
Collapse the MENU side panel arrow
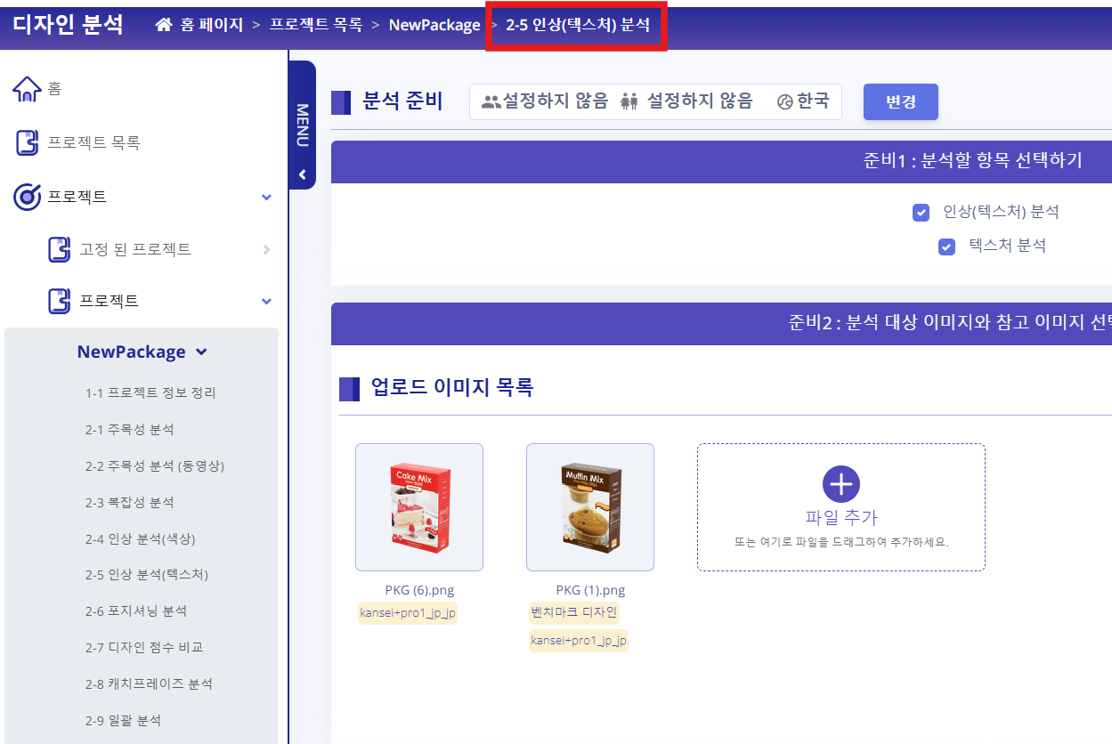point(303,174)
